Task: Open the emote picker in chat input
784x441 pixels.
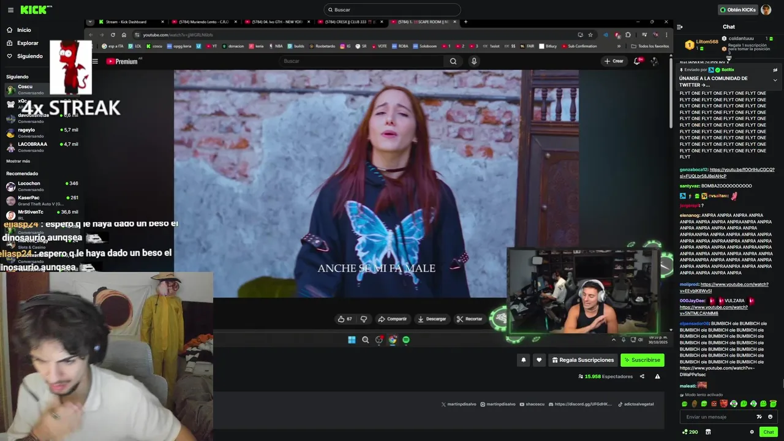Action: (770, 417)
